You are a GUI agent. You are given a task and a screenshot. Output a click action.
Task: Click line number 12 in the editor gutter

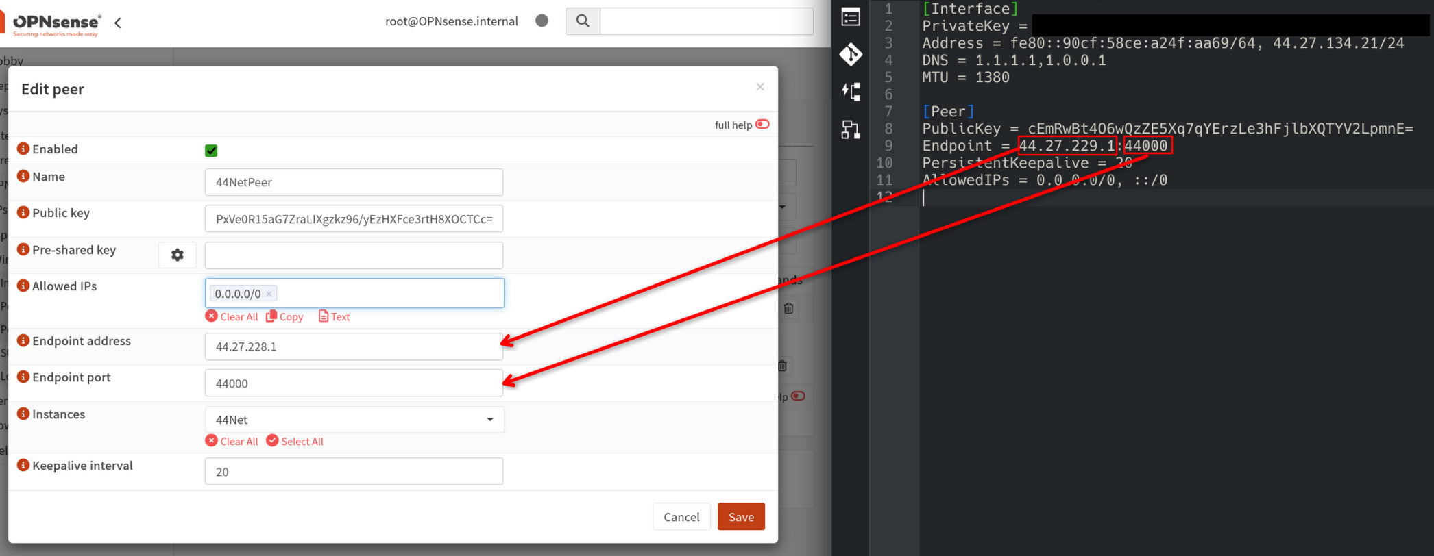[884, 197]
